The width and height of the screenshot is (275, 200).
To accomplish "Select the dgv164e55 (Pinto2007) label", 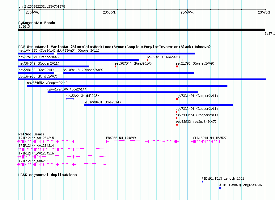I will tap(38, 76).
